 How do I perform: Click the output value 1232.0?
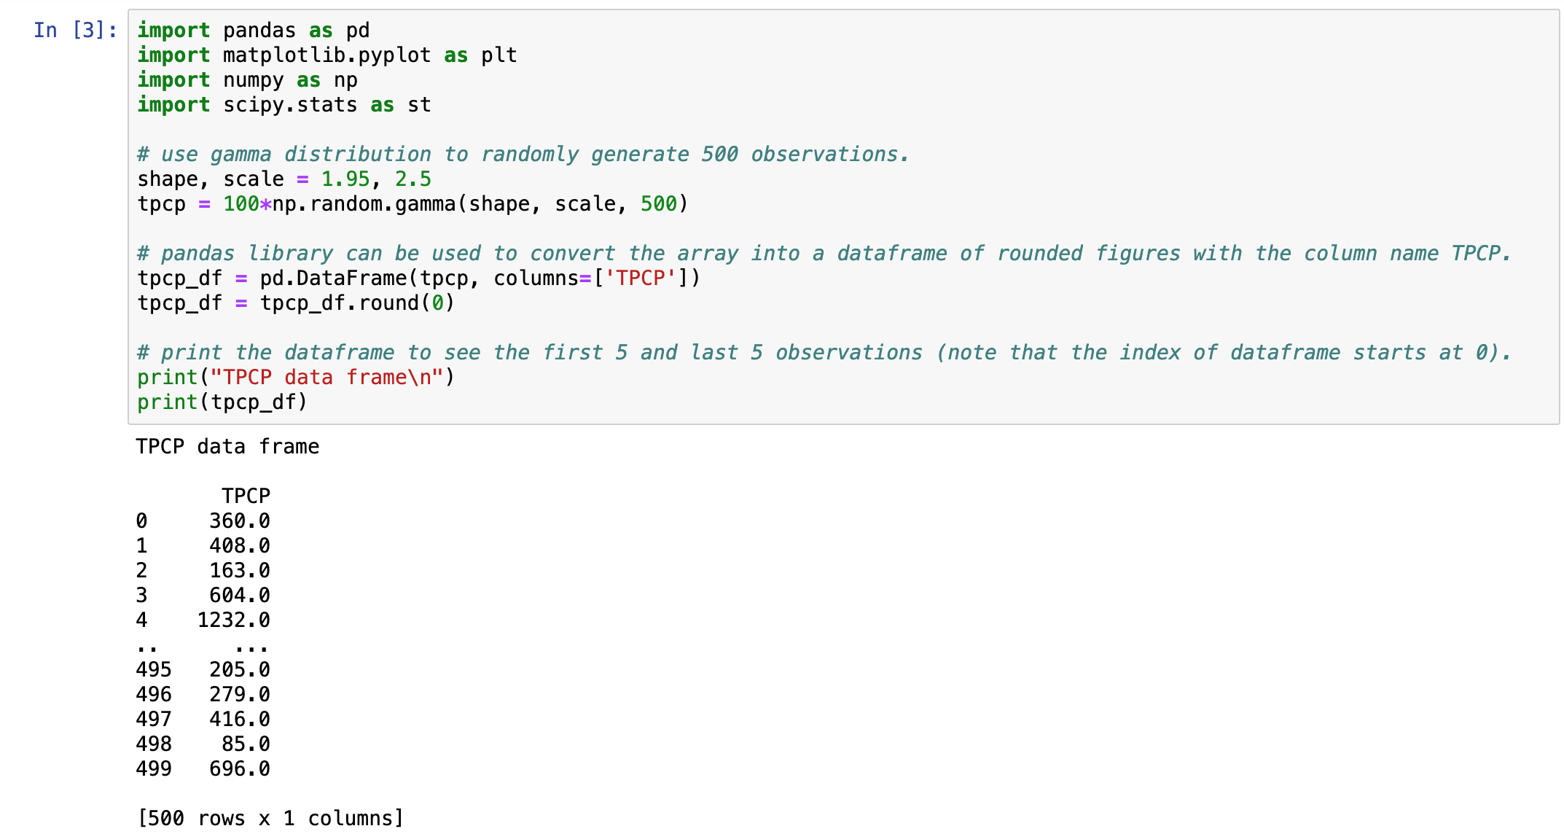tap(234, 620)
